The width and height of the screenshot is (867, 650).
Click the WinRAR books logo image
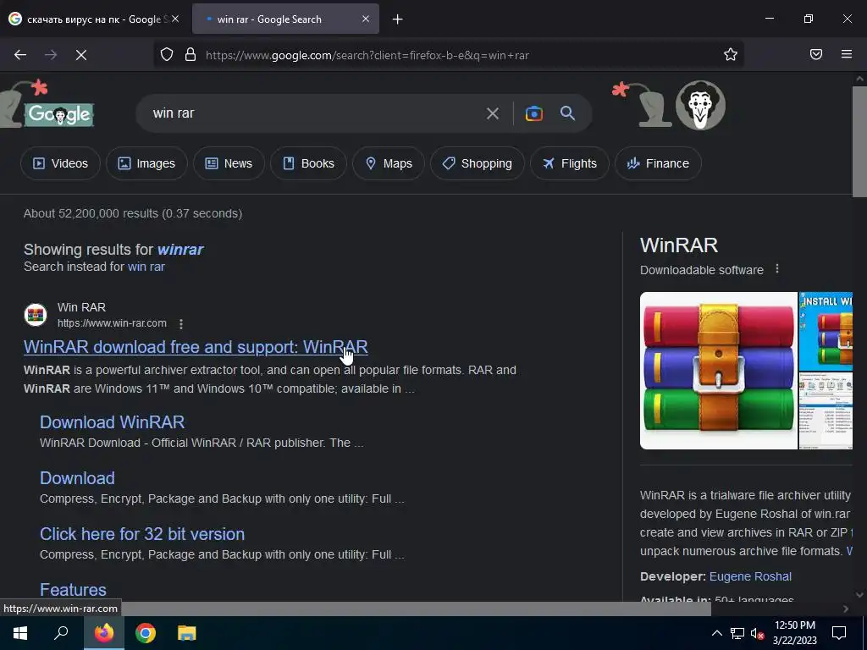718,371
